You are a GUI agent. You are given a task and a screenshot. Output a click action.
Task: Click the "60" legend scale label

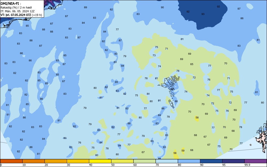coord(135,165)
